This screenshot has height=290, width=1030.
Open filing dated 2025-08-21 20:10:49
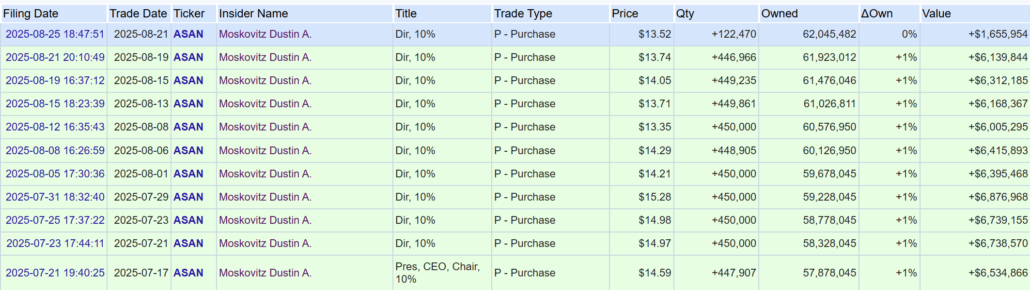55,58
